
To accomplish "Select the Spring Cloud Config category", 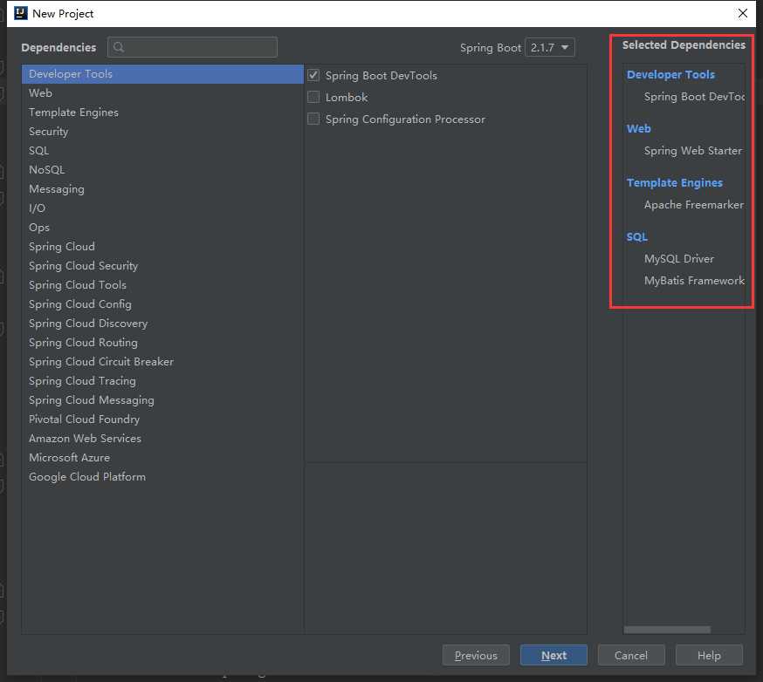I will pyautogui.click(x=162, y=304).
